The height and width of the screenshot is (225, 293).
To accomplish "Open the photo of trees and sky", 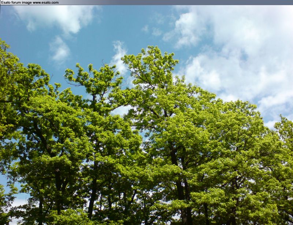I will coord(146,115).
